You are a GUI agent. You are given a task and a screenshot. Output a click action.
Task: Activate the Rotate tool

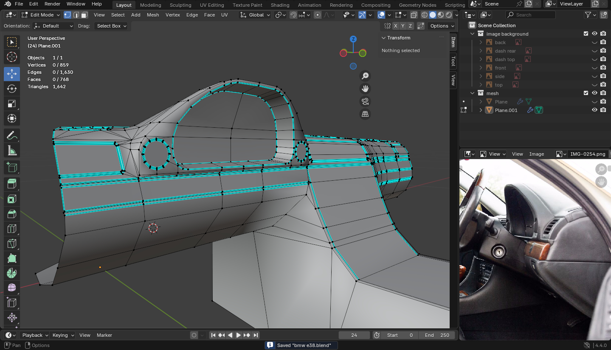[x=12, y=89]
